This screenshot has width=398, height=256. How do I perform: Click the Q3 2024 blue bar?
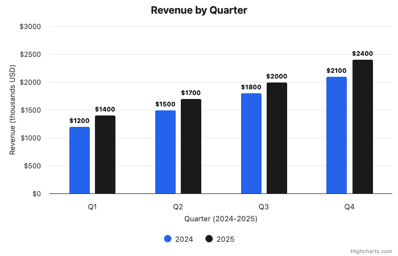[x=251, y=143]
